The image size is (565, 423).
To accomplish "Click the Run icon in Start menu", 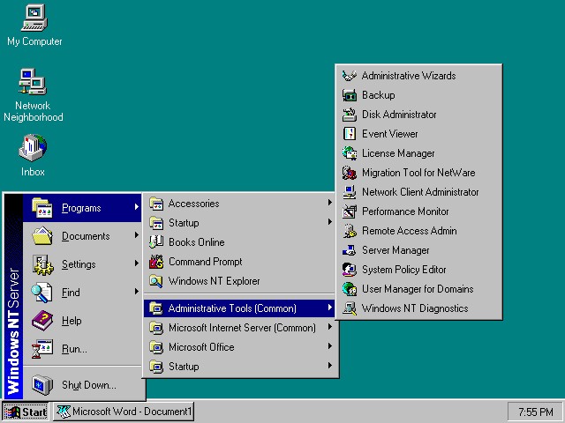I will click(x=42, y=349).
